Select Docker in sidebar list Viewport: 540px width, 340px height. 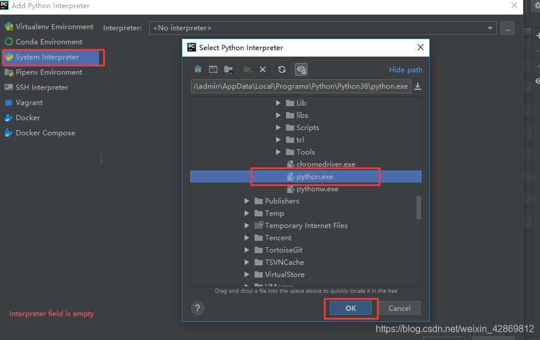[x=22, y=118]
